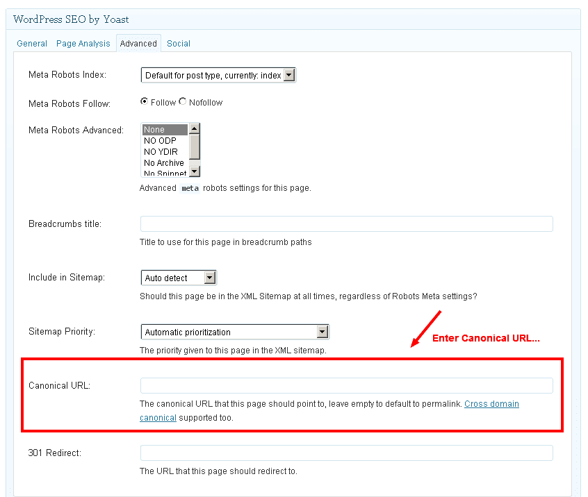
Task: Focus the Breadcrumbs title input field
Action: pyautogui.click(x=347, y=224)
